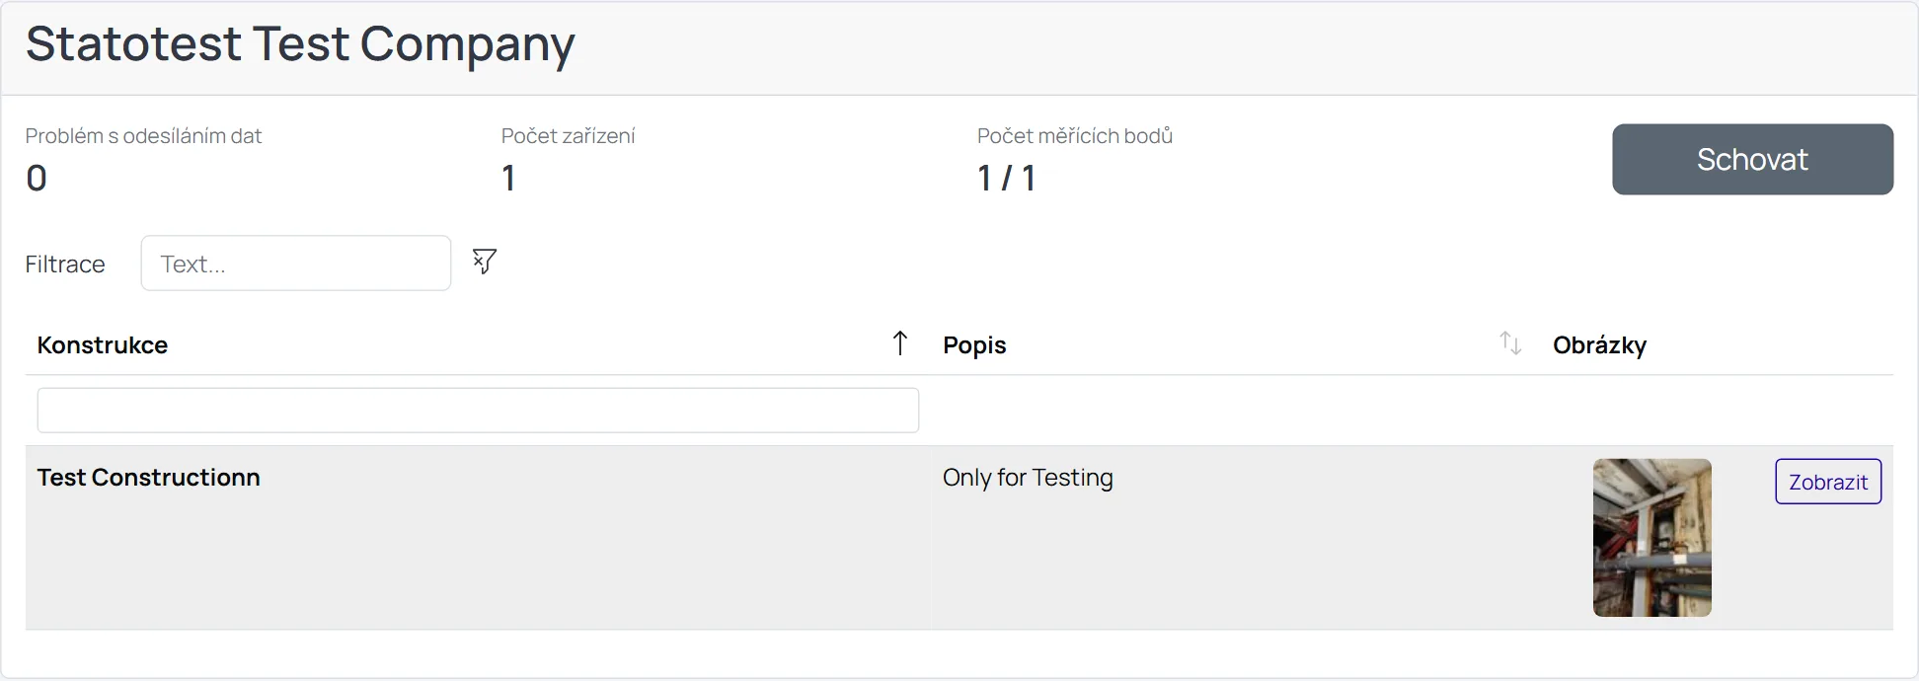Click the clear filter funnel icon
The height and width of the screenshot is (681, 1919).
[484, 262]
